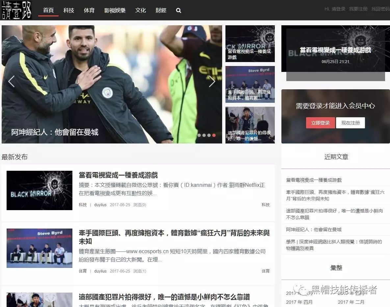
Task: Select the second carousel dot
Action: point(204,135)
